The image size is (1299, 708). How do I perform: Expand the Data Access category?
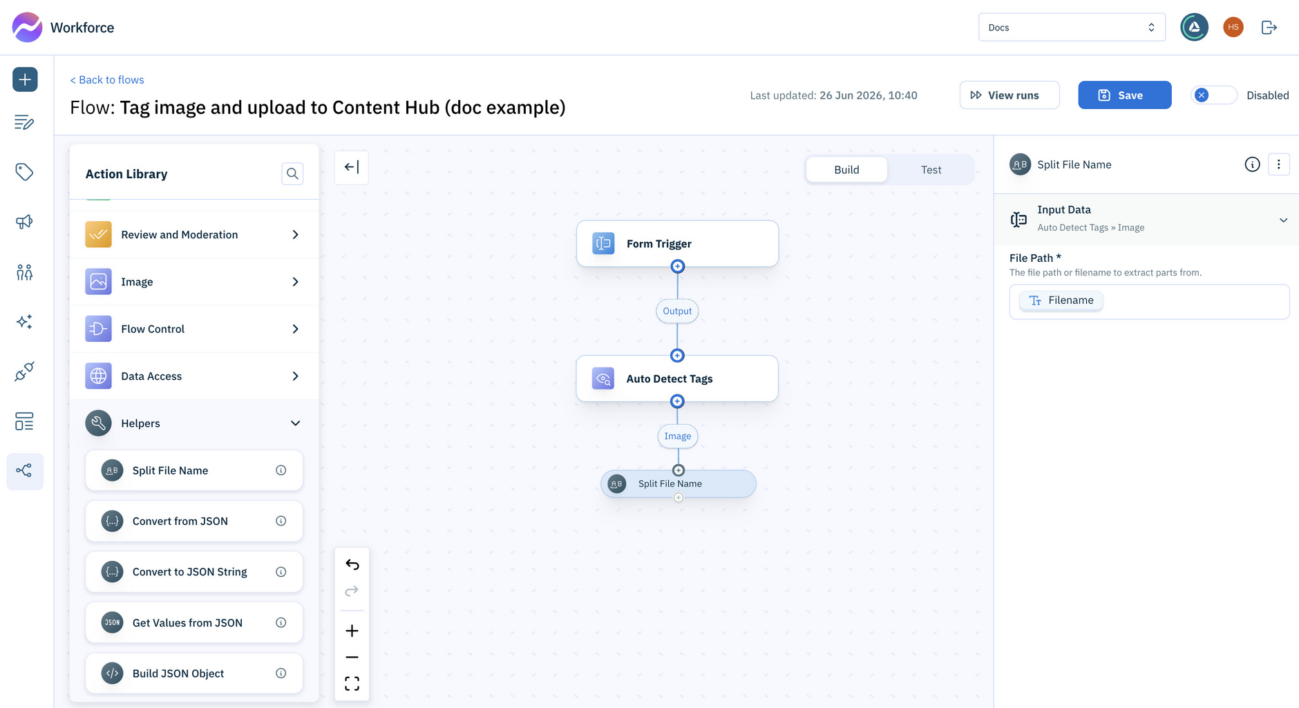pyautogui.click(x=194, y=376)
